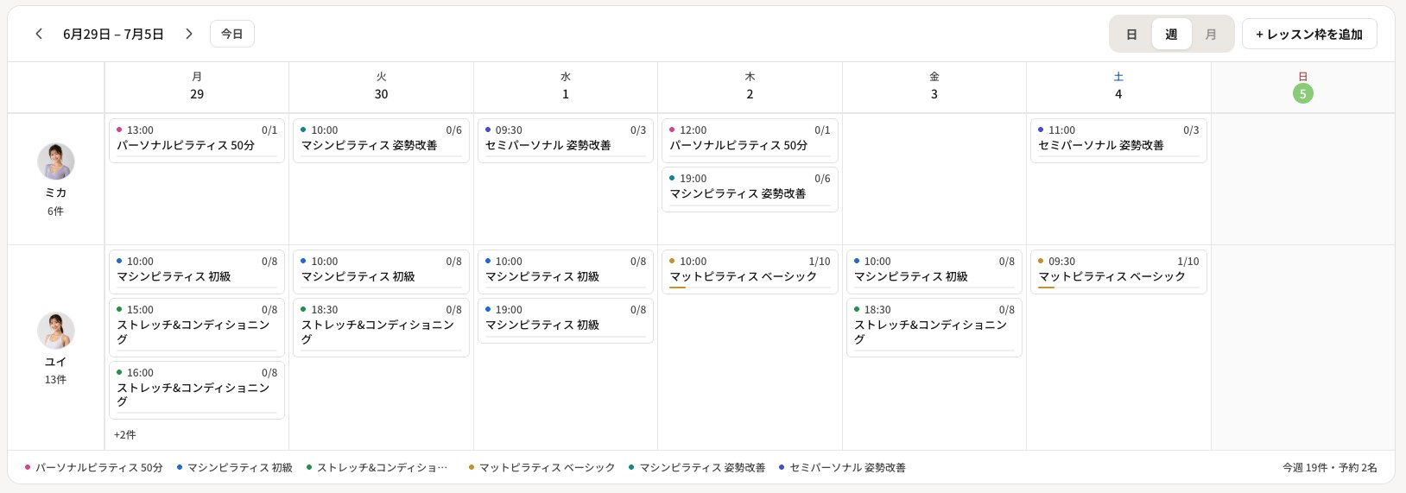Viewport: 1406px width, 493px height.
Task: Open ミカ's Saturday 11:00 セミパーソナル lesson
Action: point(1118,141)
